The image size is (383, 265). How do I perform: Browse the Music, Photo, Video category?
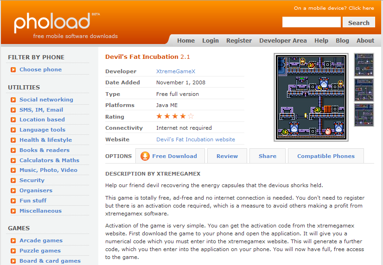48,170
